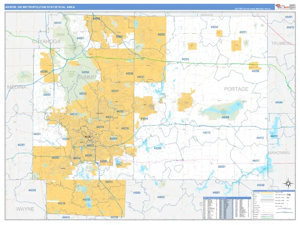300x225 pixels.
Task: Select ZIP code 44310
Action: tap(100, 127)
